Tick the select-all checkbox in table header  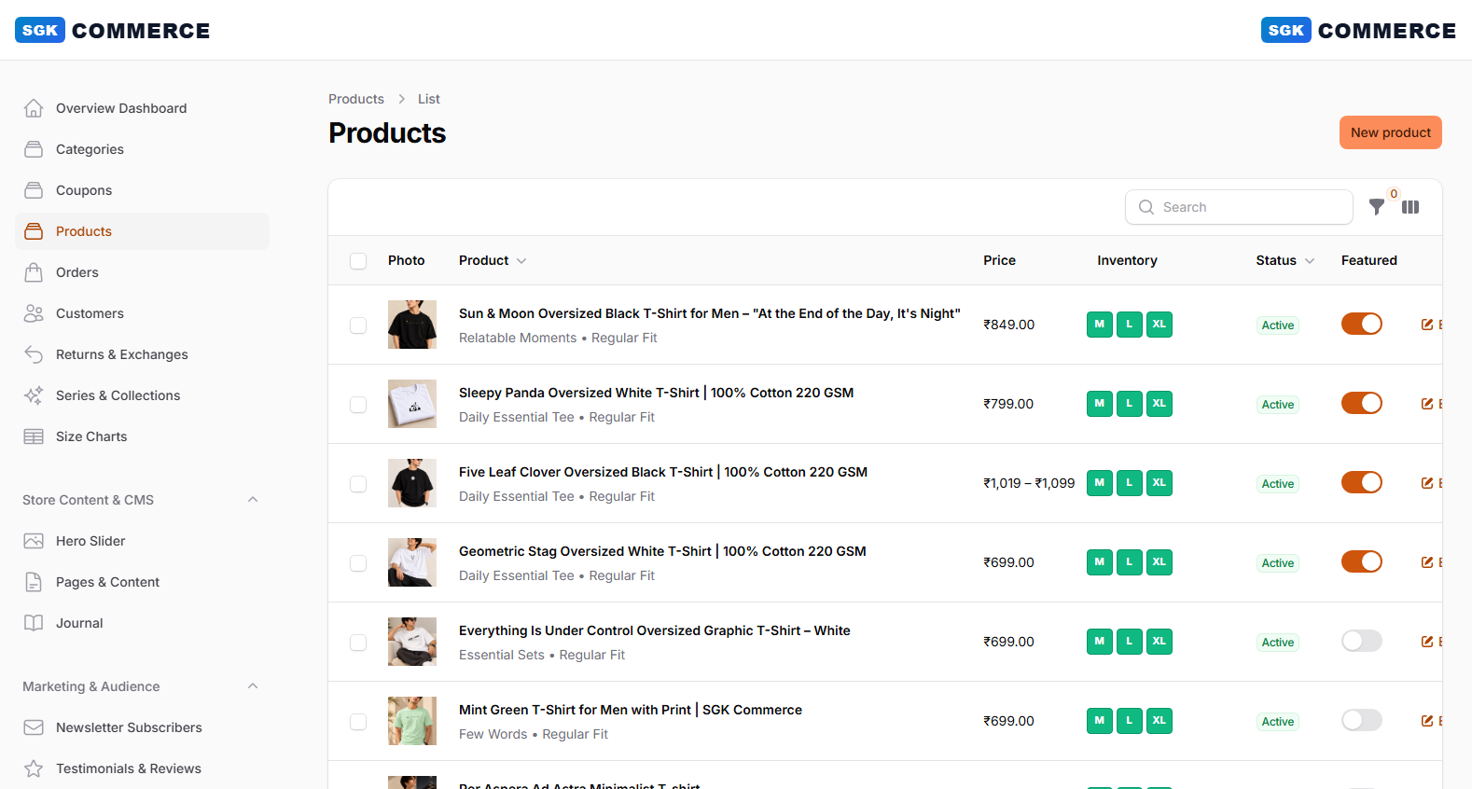pyautogui.click(x=358, y=261)
